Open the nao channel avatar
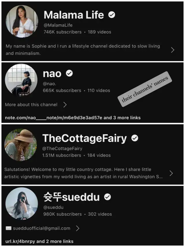 [21, 80]
